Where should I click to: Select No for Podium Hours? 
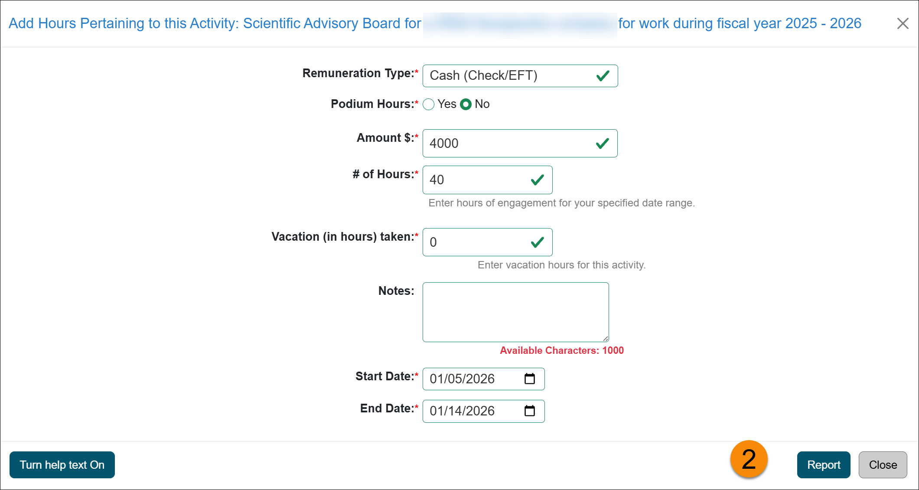click(x=466, y=104)
